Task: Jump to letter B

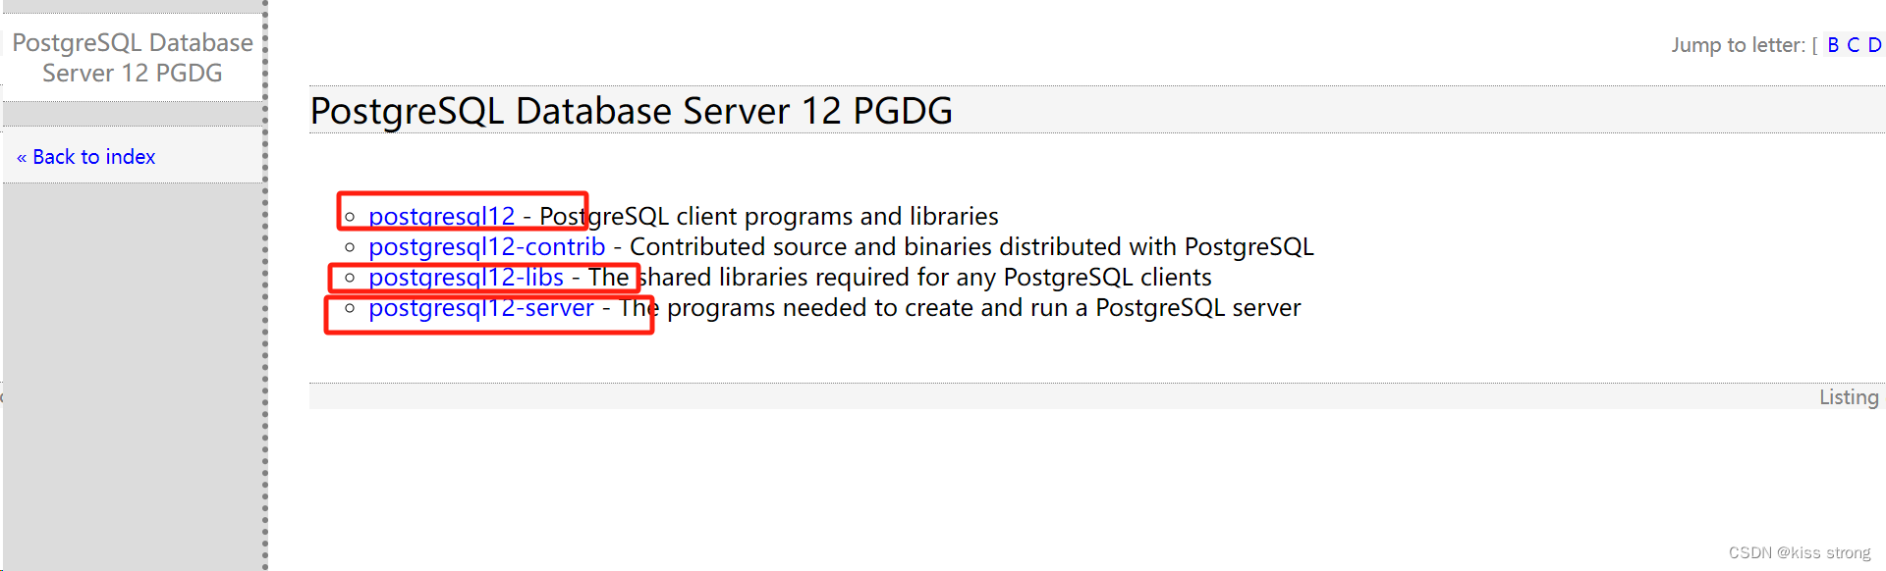Action: [1833, 44]
